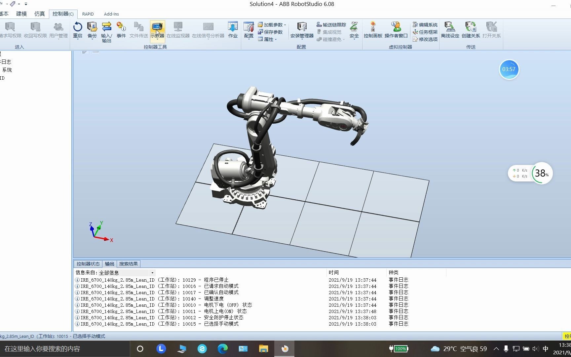571x357 pixels.
Task: Switch to the 建模 modeling tab
Action: pos(21,14)
